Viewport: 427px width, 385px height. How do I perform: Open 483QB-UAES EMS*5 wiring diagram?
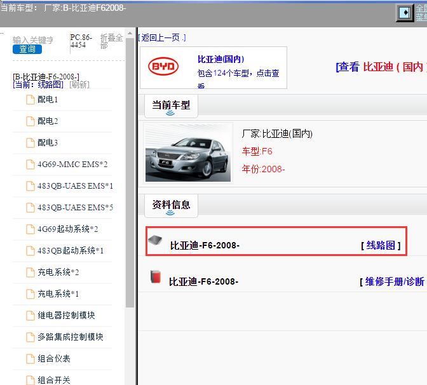click(x=75, y=208)
